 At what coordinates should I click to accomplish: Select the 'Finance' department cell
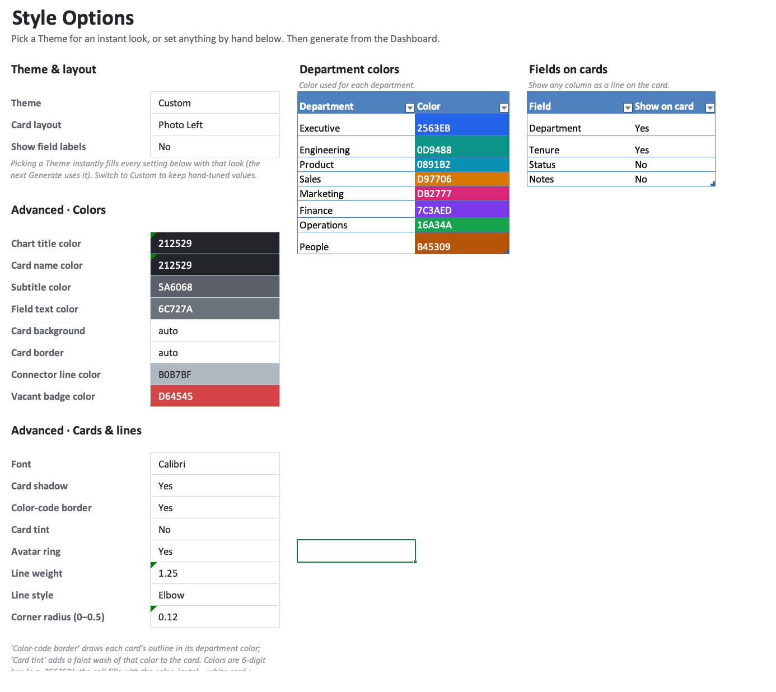356,209
